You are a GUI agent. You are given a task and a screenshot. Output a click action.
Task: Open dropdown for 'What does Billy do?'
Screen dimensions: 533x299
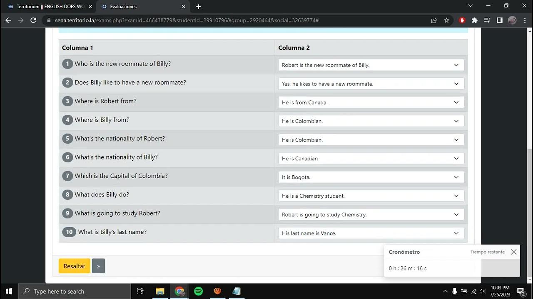click(371, 196)
